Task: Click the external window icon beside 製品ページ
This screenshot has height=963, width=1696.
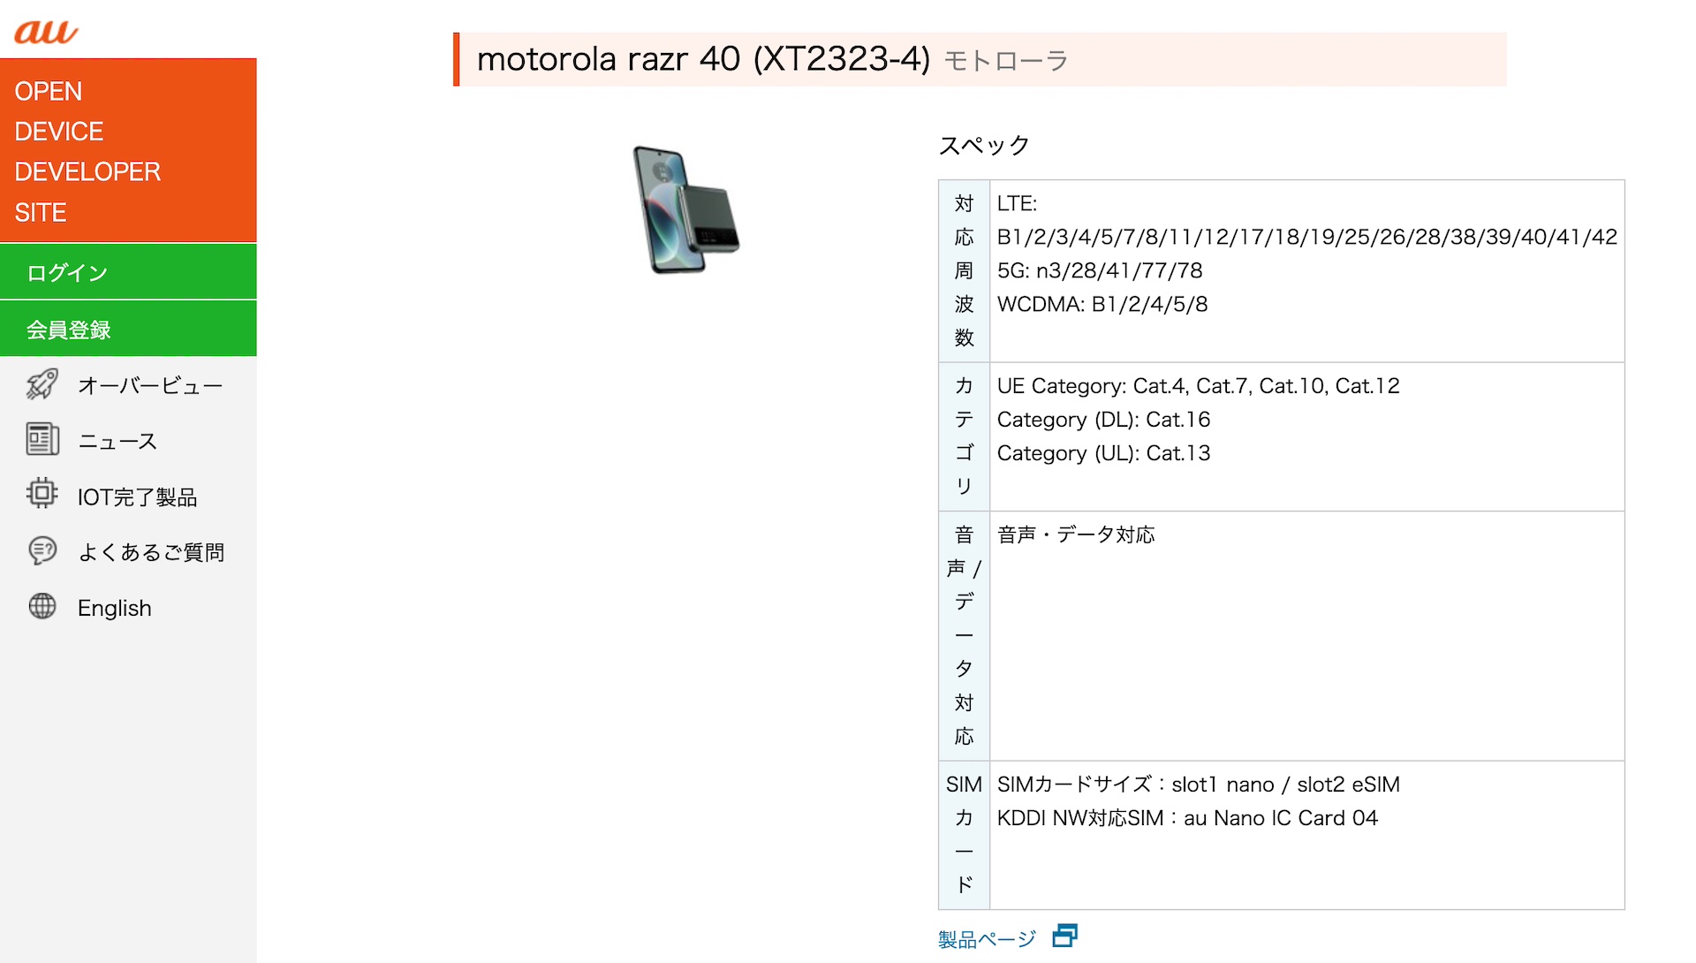Action: tap(1064, 936)
